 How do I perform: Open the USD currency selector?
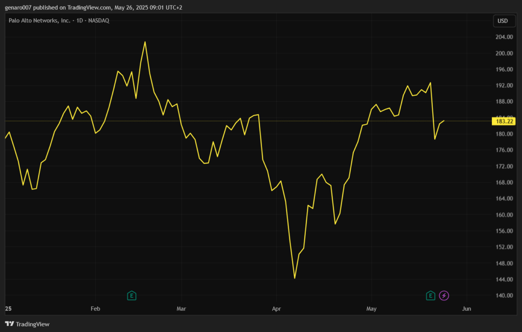click(x=503, y=21)
